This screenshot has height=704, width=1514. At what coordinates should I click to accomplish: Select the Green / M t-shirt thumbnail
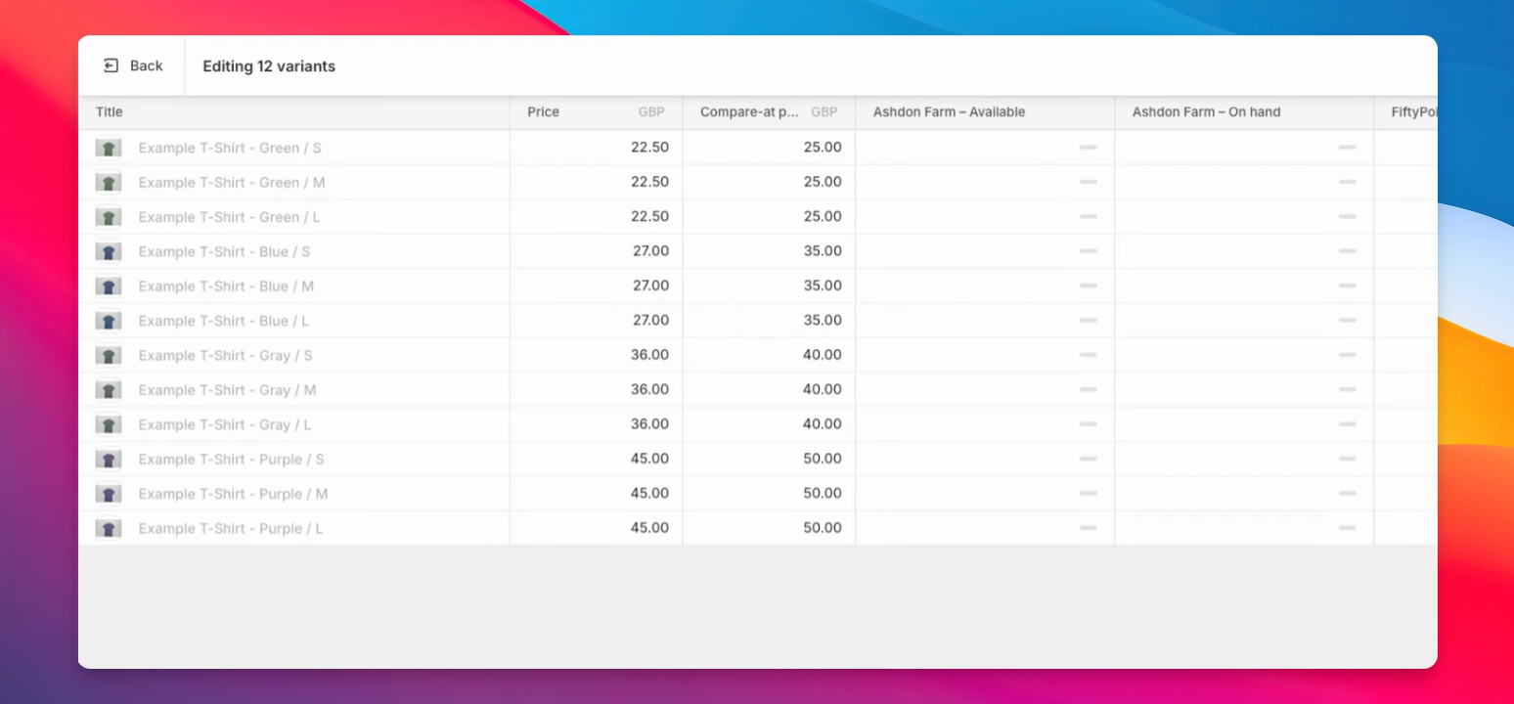[x=109, y=182]
